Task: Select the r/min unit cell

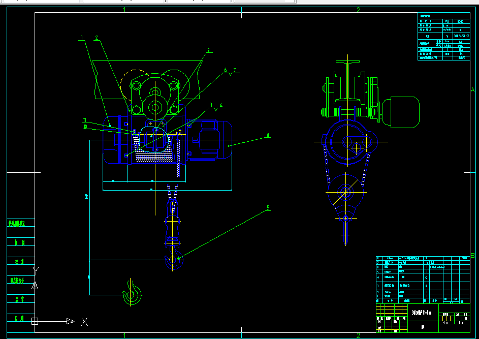Action: pos(447,46)
